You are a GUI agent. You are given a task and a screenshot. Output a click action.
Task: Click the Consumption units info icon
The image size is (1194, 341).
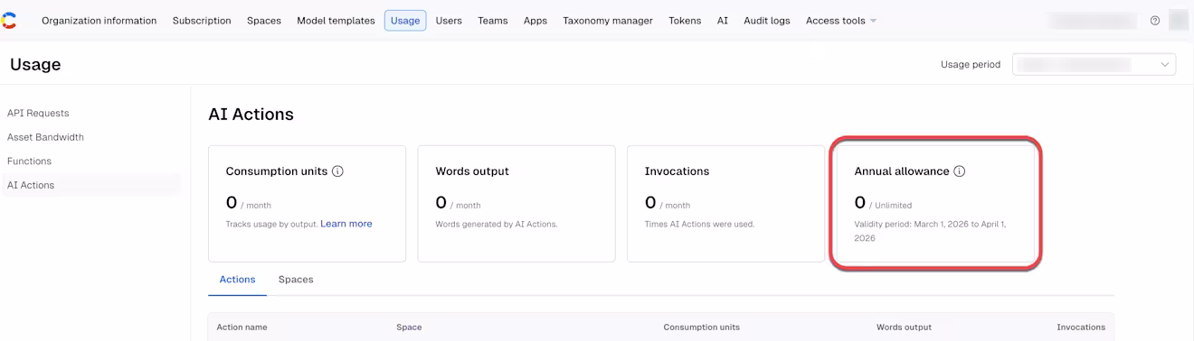337,171
